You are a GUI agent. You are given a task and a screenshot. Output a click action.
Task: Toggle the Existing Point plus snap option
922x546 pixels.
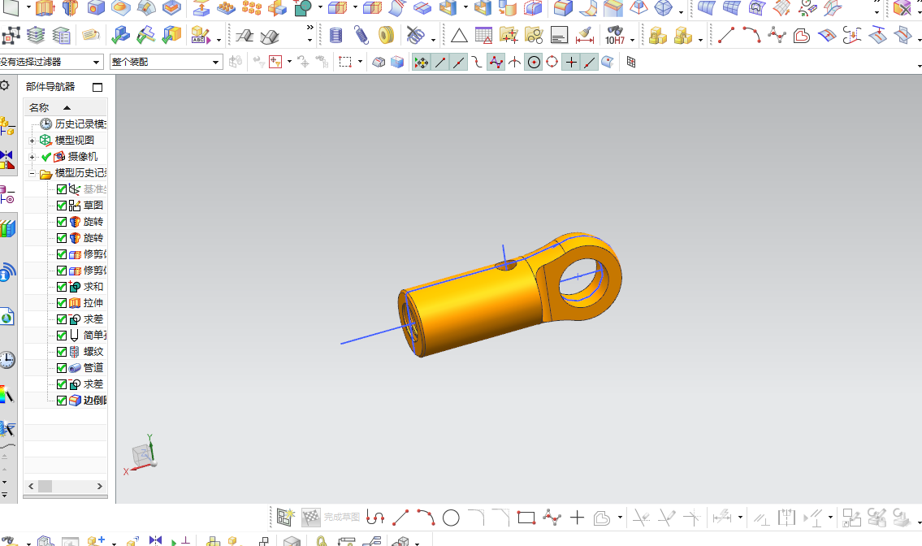571,62
